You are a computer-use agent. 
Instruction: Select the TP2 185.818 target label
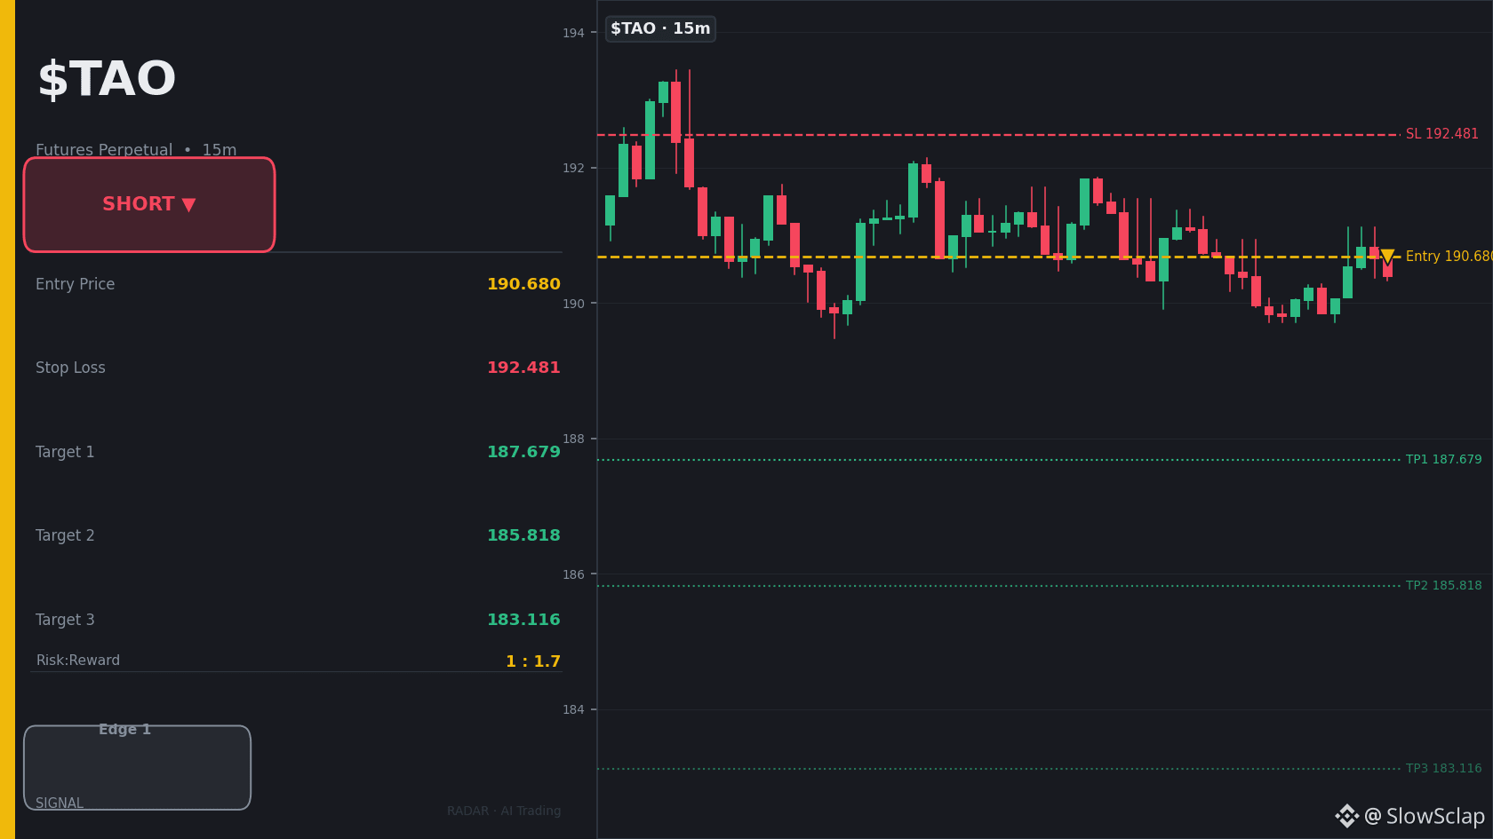(x=1444, y=586)
